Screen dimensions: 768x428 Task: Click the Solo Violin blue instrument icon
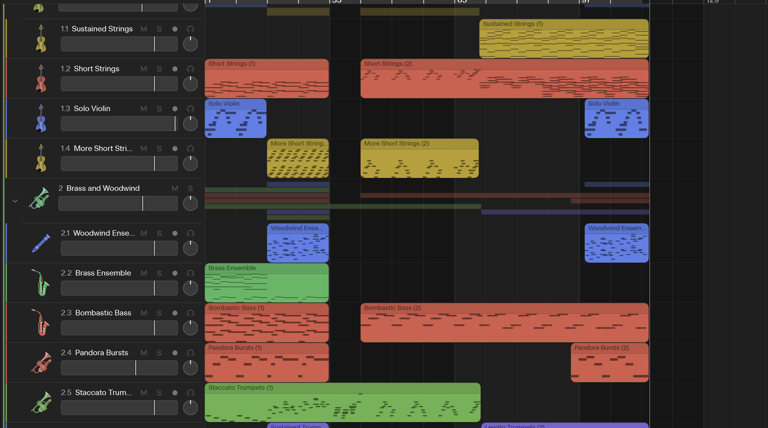coord(41,119)
